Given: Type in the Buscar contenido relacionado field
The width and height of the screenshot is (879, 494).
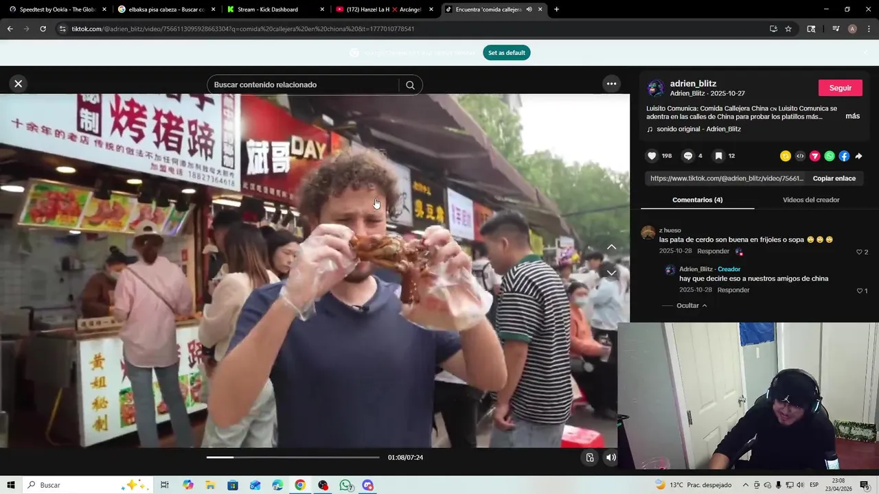Looking at the screenshot, I should click(304, 85).
